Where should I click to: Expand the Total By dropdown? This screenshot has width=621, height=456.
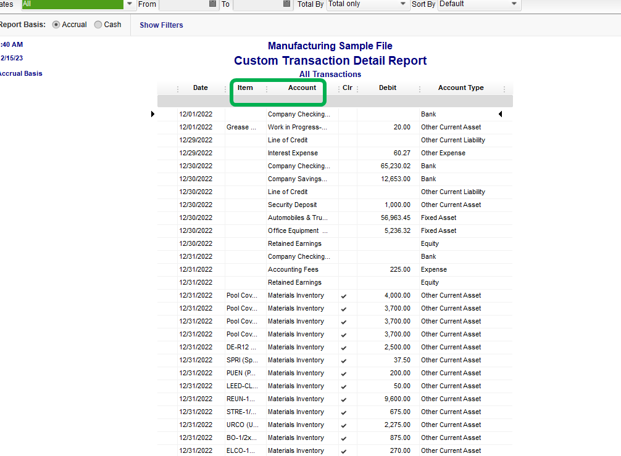(402, 4)
